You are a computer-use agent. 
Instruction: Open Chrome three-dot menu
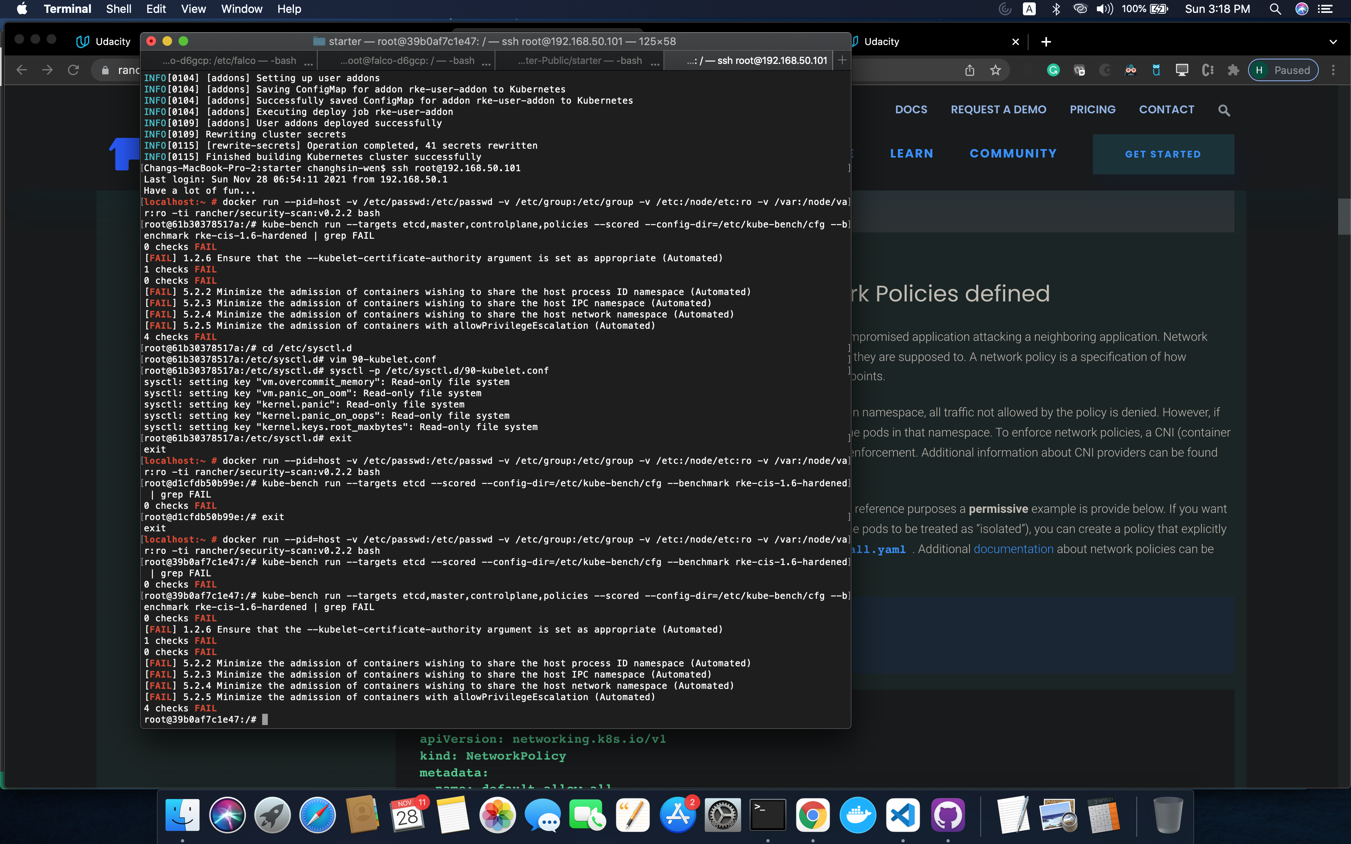click(x=1333, y=70)
